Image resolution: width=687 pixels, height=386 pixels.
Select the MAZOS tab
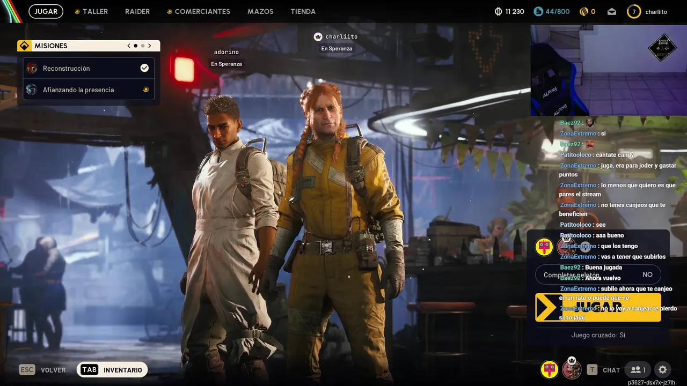coord(260,11)
